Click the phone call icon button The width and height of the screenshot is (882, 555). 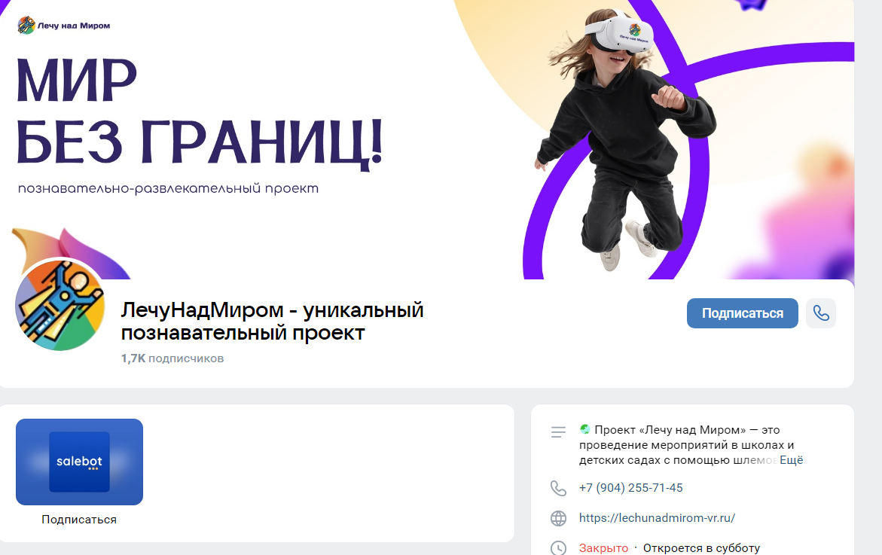821,313
